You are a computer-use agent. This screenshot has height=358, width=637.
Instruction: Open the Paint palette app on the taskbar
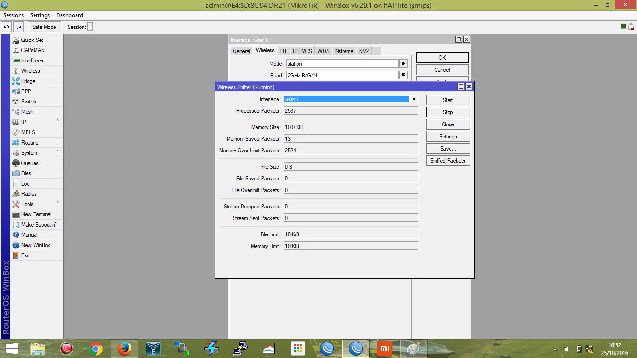click(x=413, y=349)
